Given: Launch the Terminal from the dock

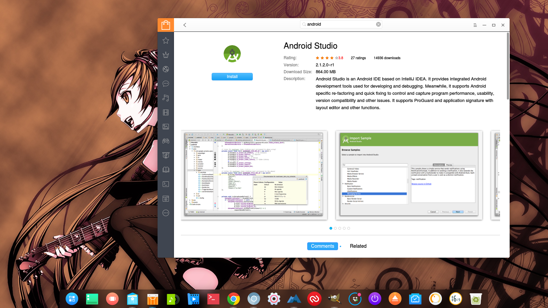Looking at the screenshot, I should coord(213,299).
